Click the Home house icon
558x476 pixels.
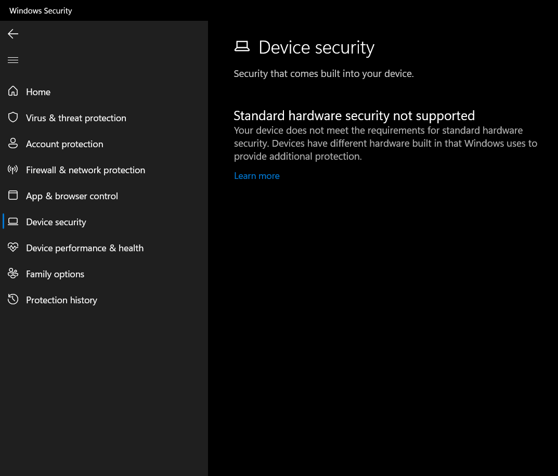click(13, 91)
